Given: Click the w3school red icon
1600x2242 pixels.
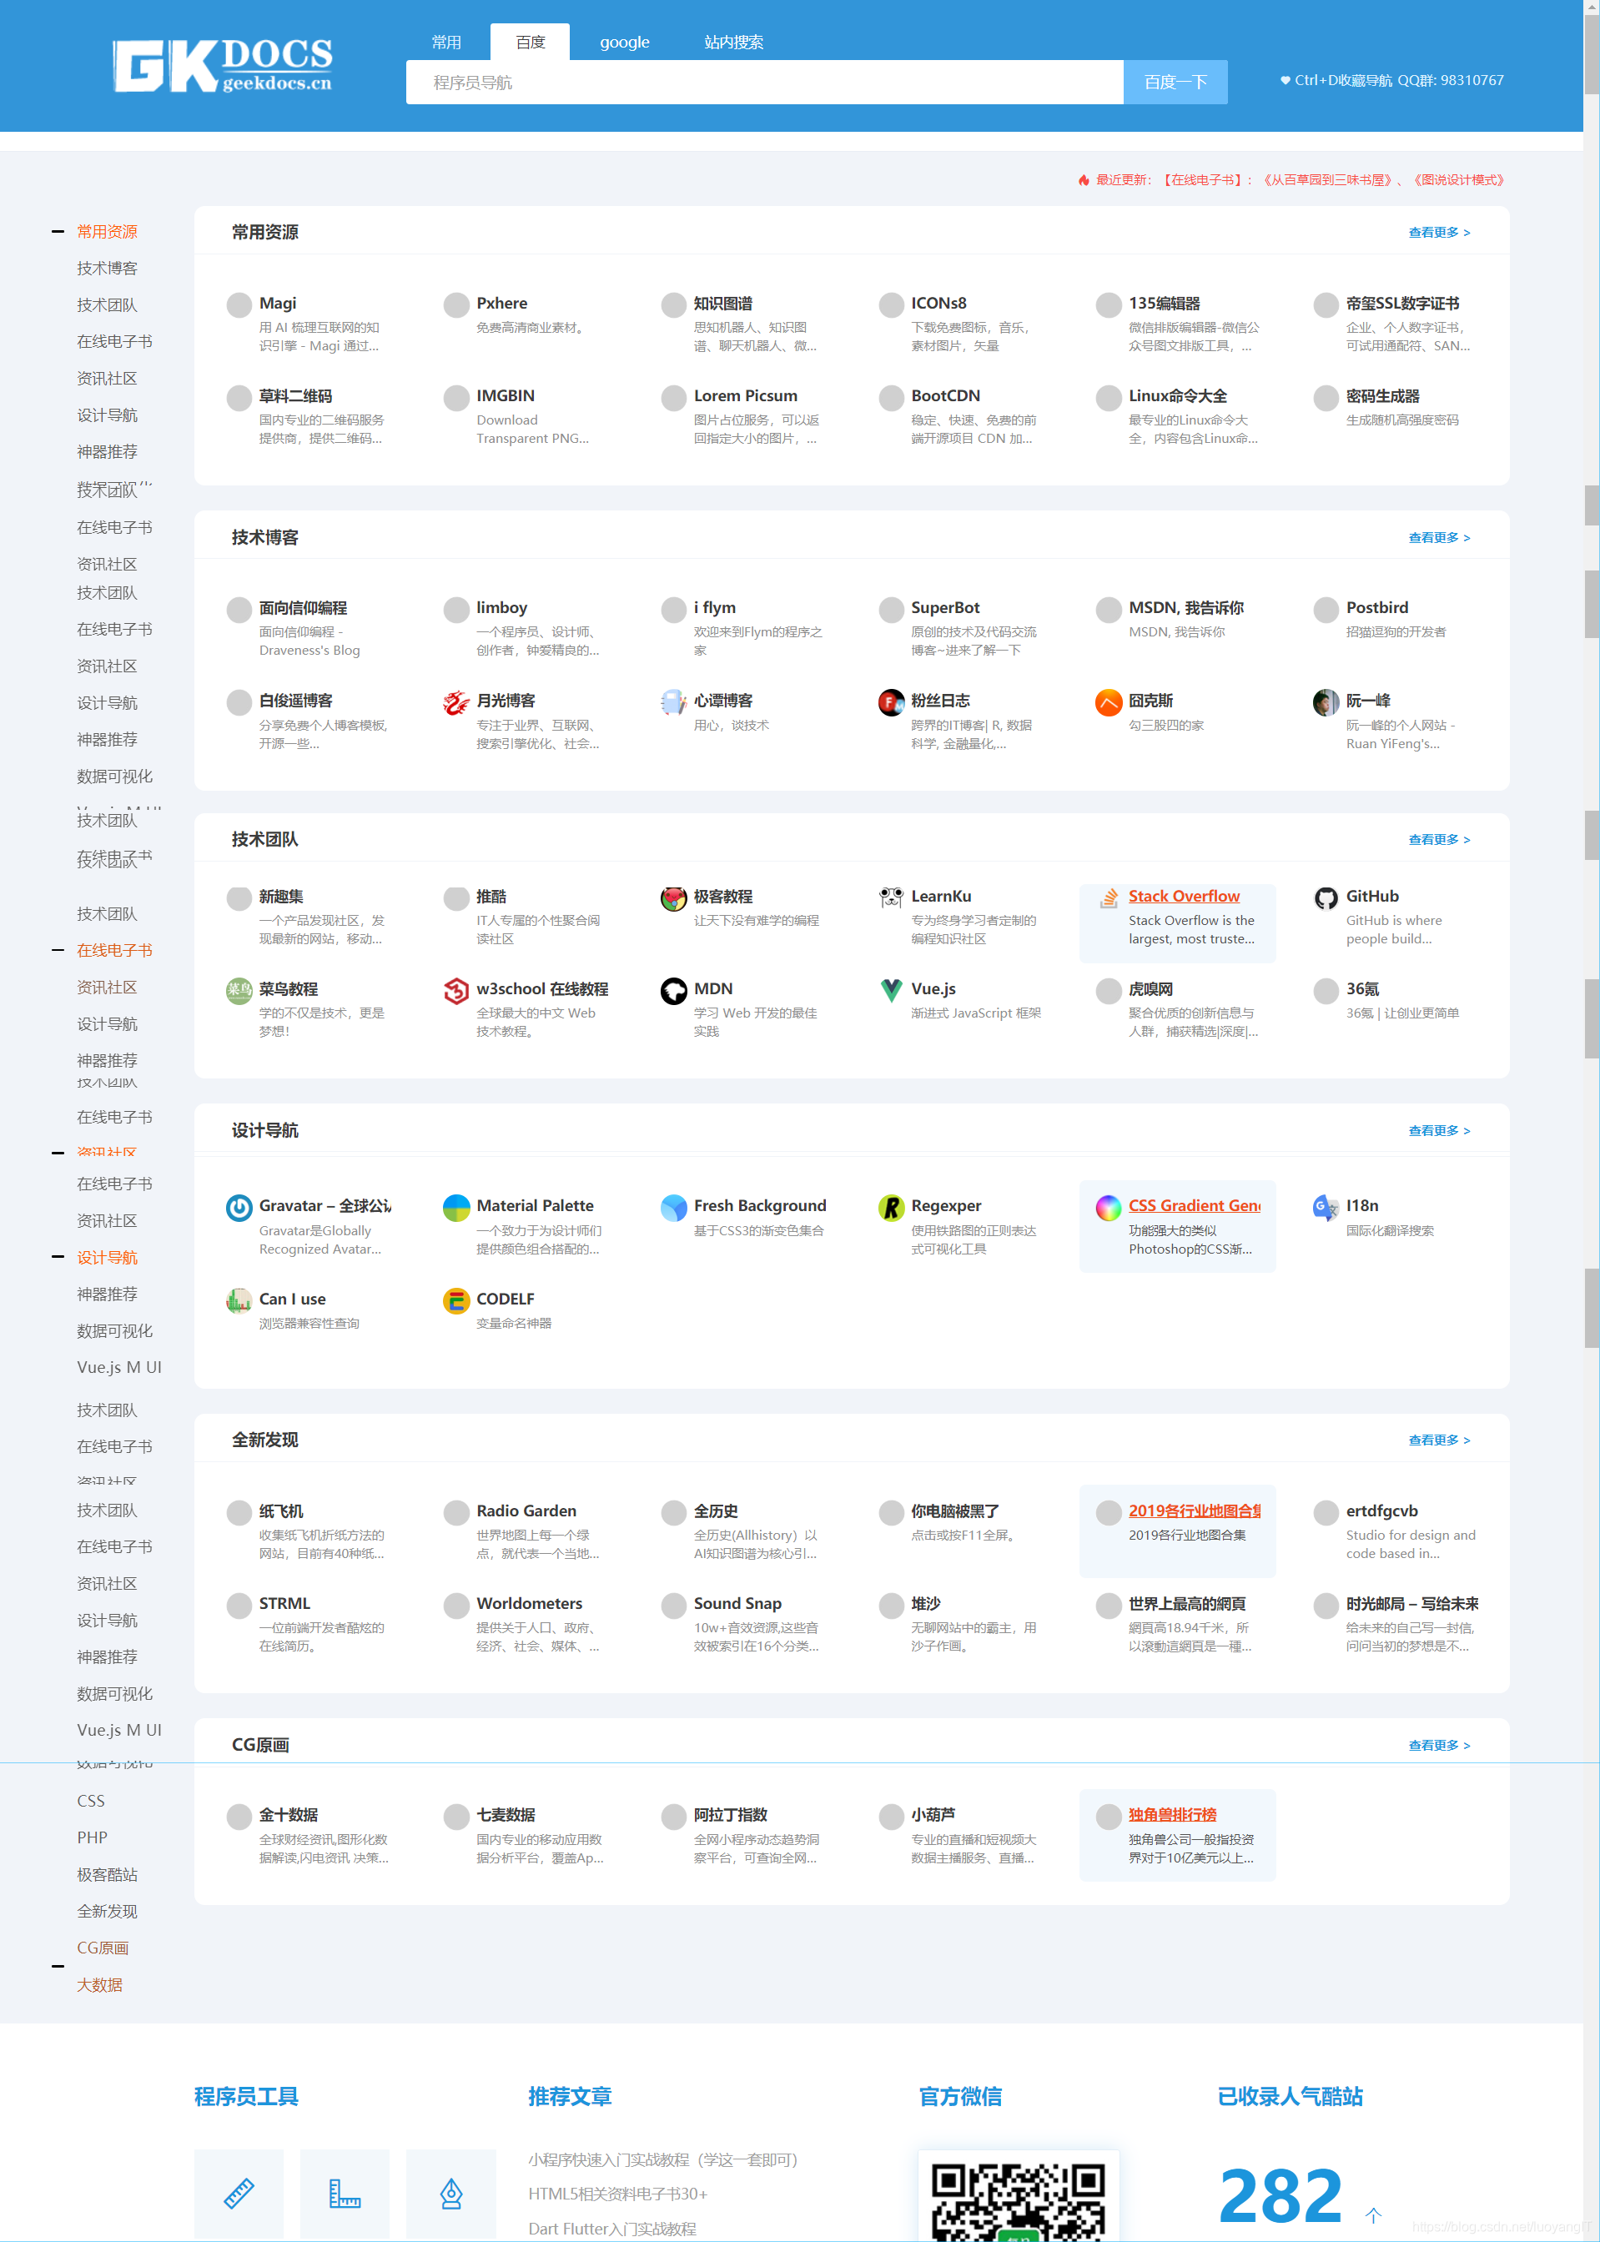Looking at the screenshot, I should (x=456, y=990).
